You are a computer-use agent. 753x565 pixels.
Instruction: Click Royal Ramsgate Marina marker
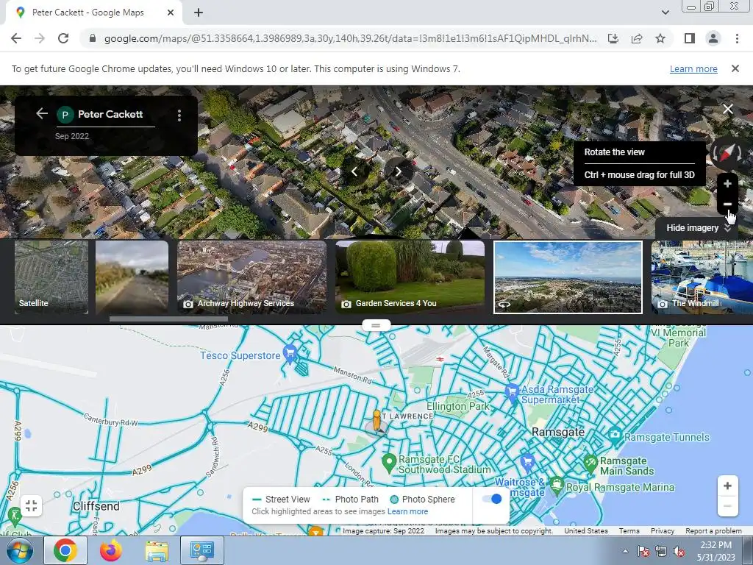pos(557,485)
